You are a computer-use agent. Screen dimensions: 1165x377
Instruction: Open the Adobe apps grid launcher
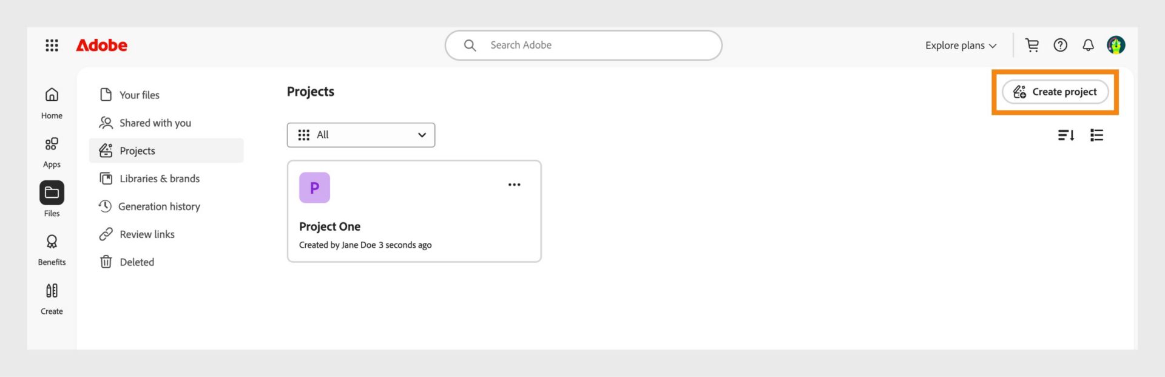tap(52, 45)
